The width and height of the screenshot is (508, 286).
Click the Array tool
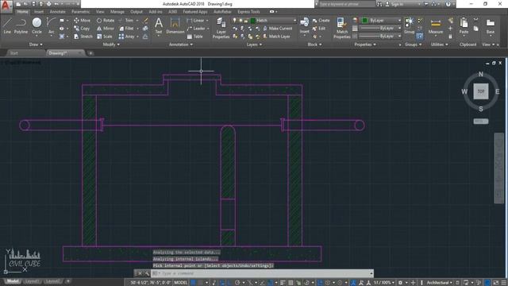pos(127,37)
